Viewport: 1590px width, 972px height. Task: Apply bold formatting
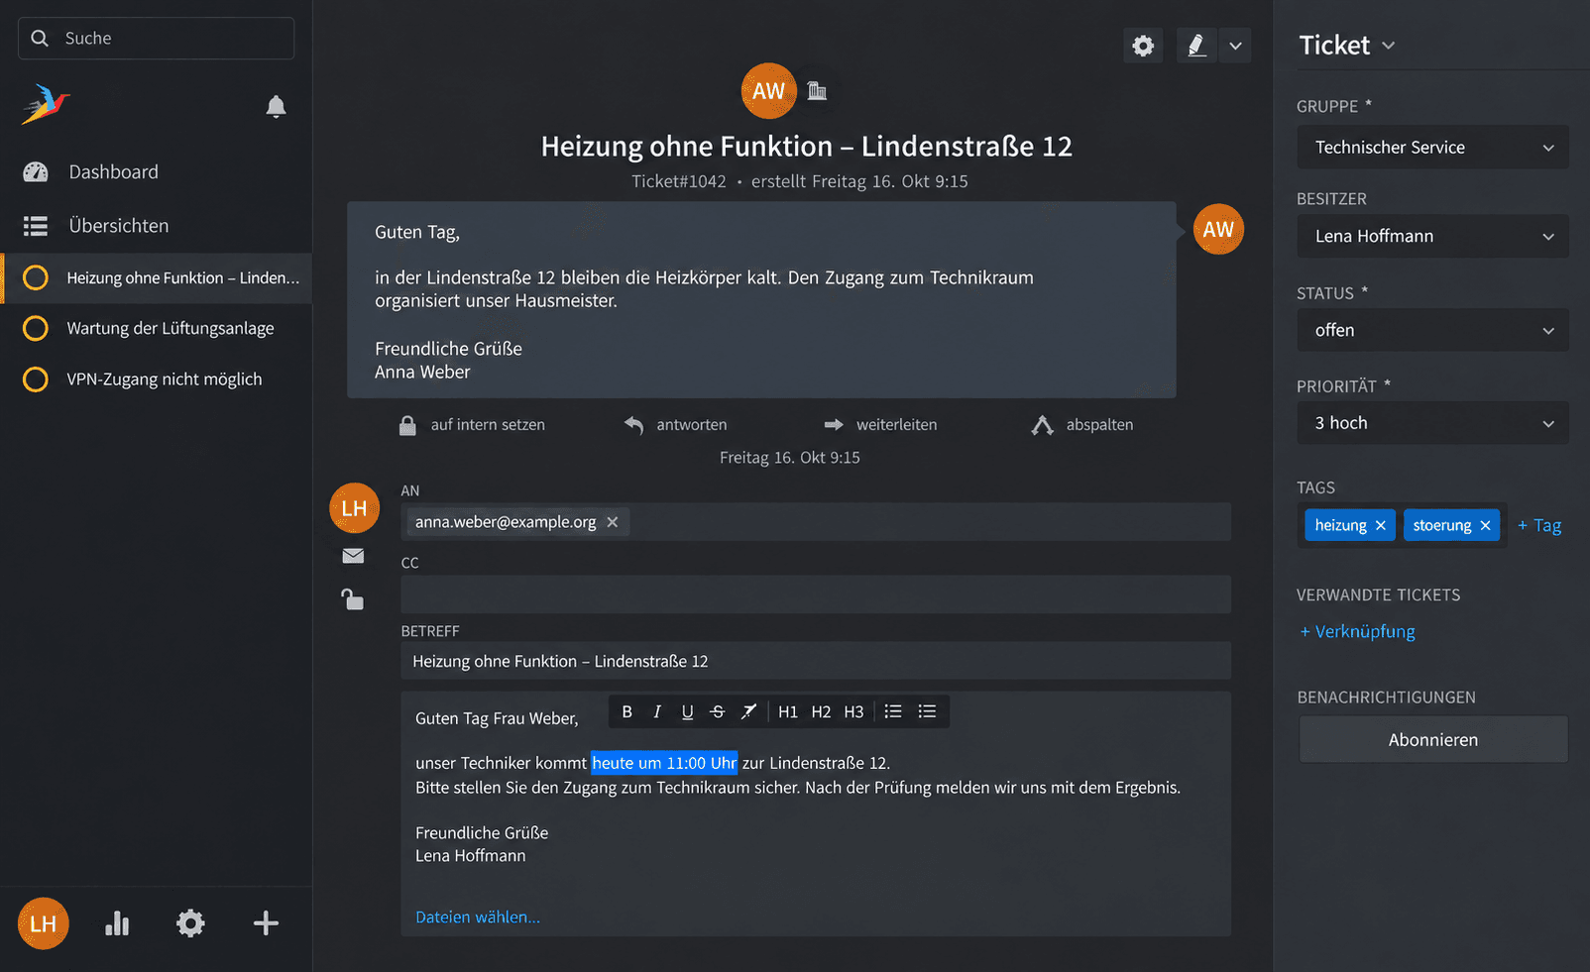626,711
